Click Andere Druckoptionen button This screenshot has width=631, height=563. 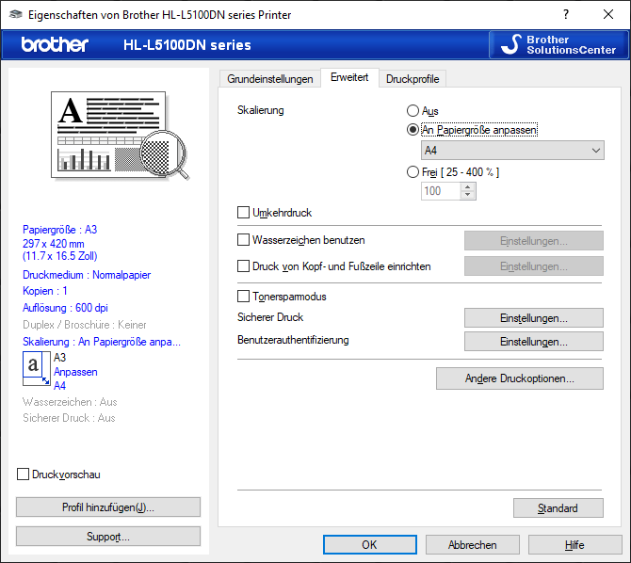pyautogui.click(x=520, y=378)
